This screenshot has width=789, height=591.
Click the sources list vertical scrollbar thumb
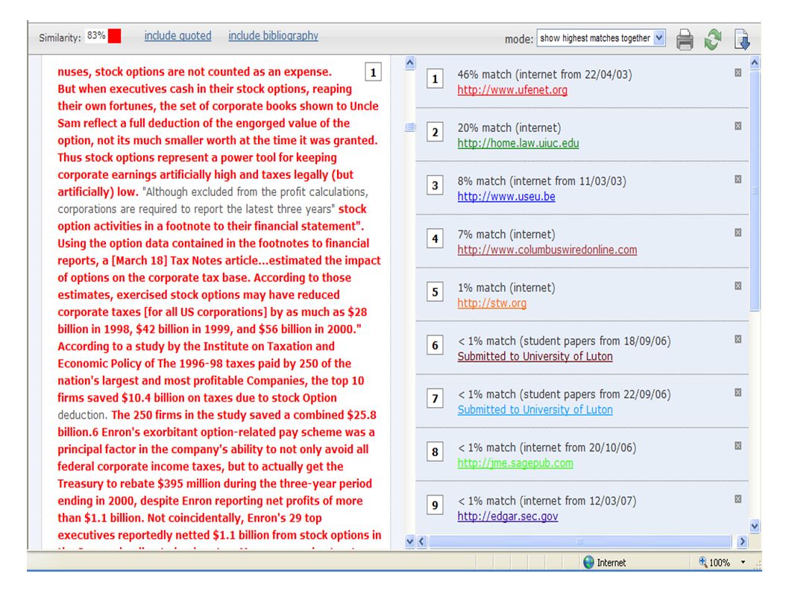click(755, 191)
